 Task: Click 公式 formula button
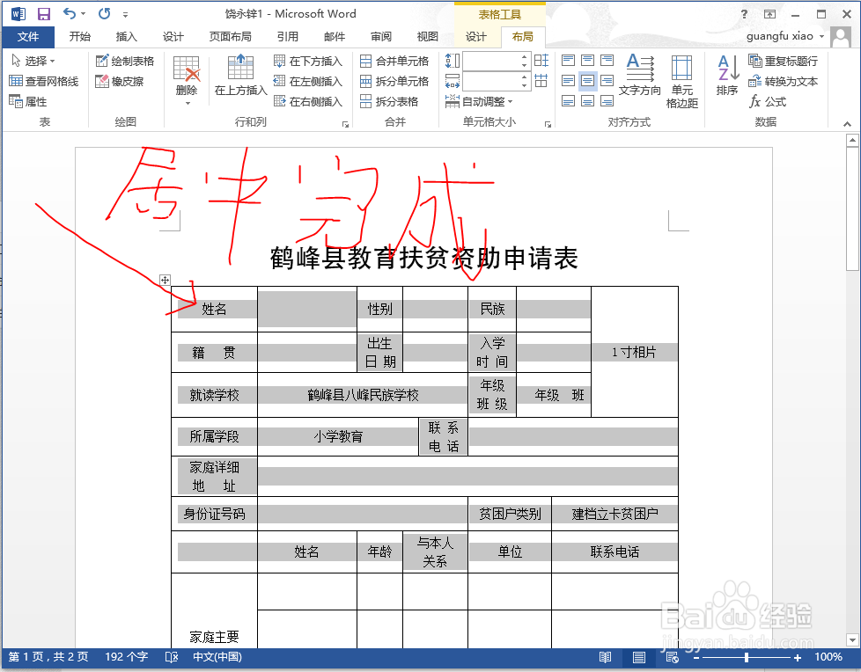(x=769, y=101)
